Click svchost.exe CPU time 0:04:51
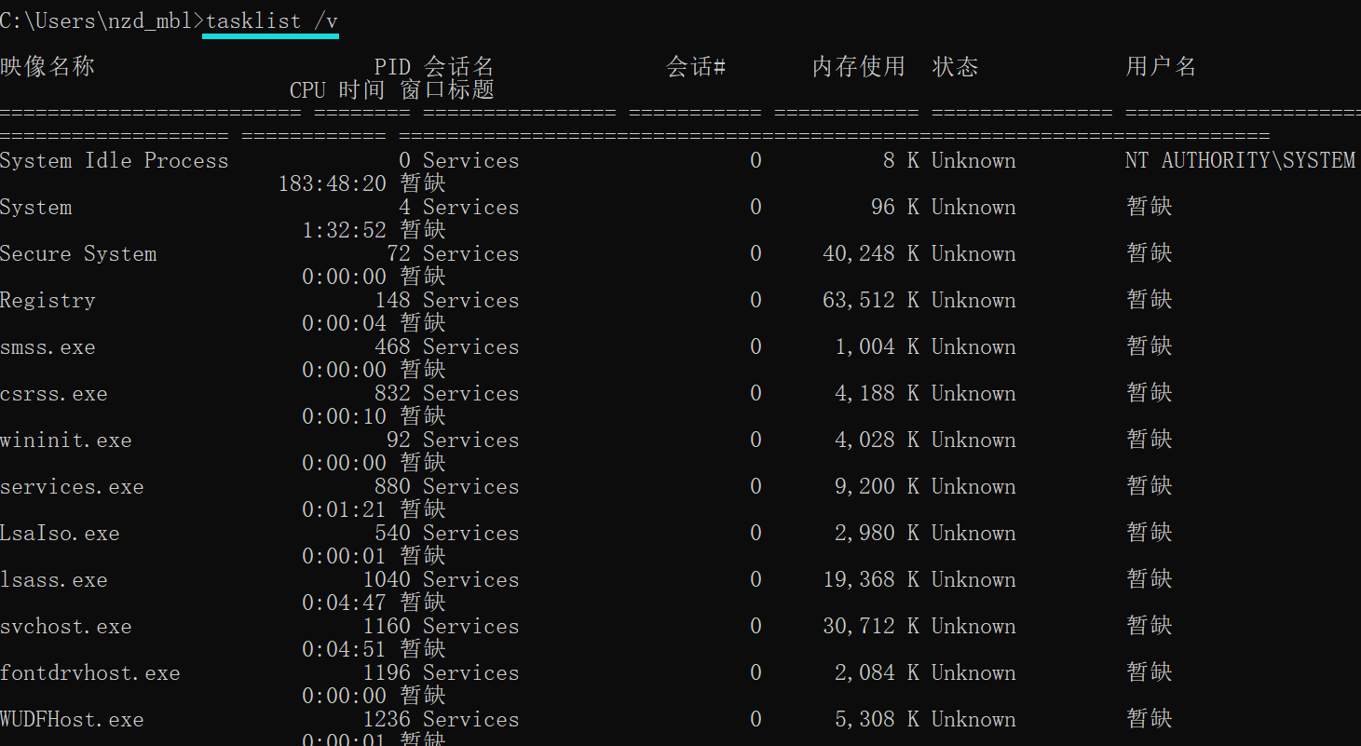Viewport: 1361px width, 746px height. [344, 649]
